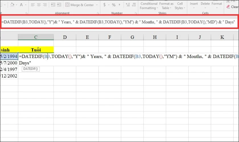The image size is (239, 142).
Task: Apply Accounting Number Format dollar sign
Action: [x=104, y=5]
